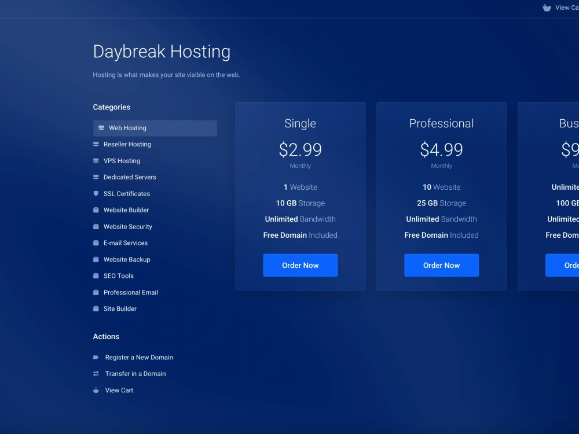Click the VPS Hosting server icon
Viewport: 579px width, 434px height.
[96, 161]
